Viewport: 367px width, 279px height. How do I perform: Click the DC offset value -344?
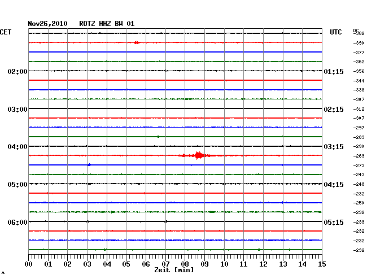(x=359, y=81)
